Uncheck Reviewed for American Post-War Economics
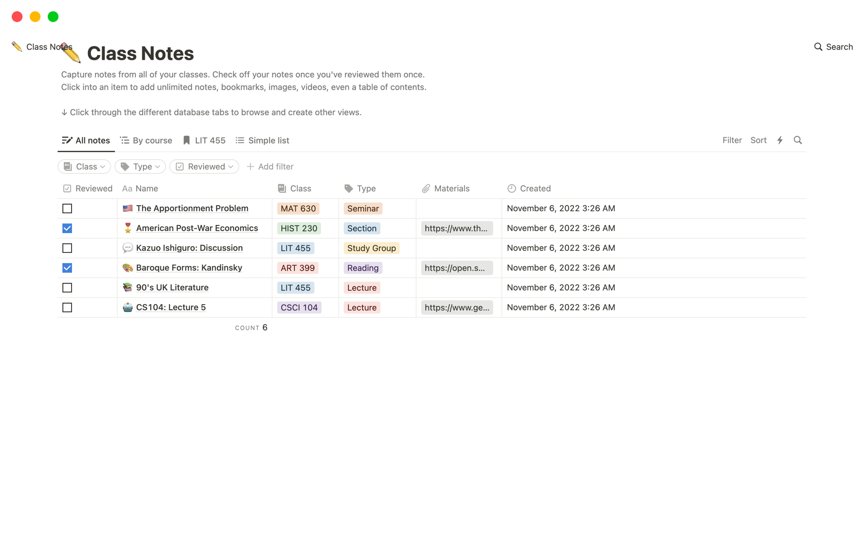The height and width of the screenshot is (540, 864). [x=67, y=228]
